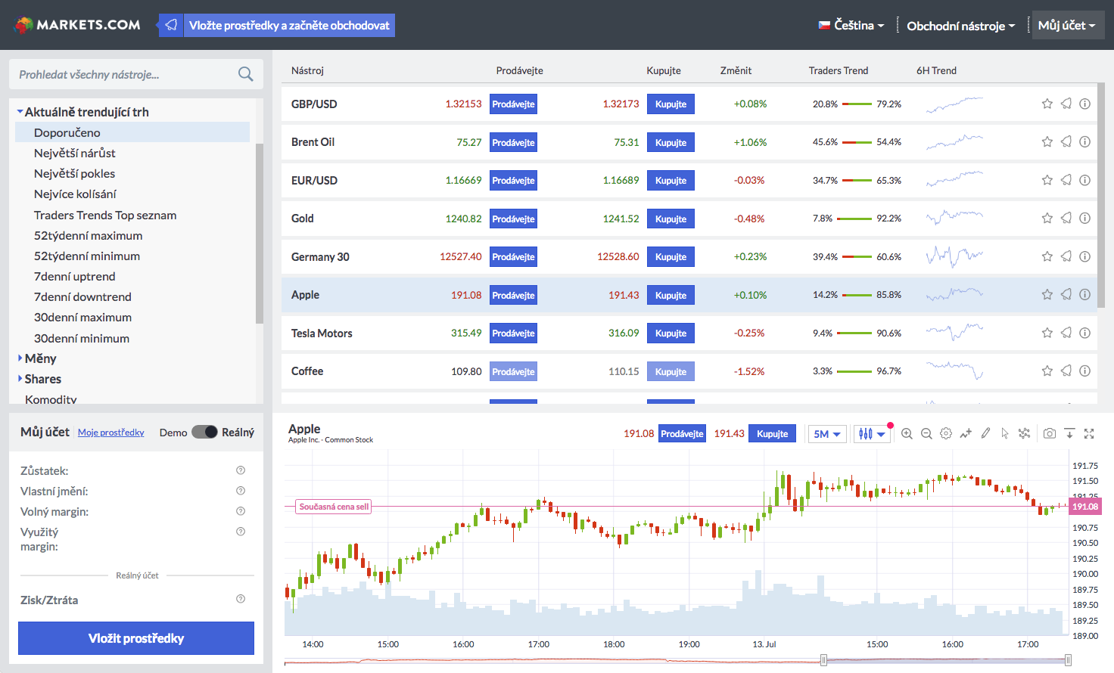Click the megaphone icon in top banner

click(171, 25)
